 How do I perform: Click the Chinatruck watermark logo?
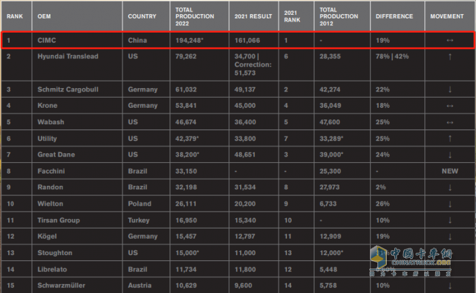pos(420,260)
